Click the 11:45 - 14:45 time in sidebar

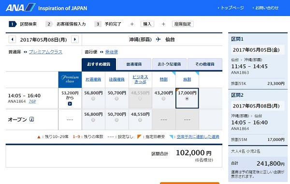pyautogui.click(x=249, y=66)
